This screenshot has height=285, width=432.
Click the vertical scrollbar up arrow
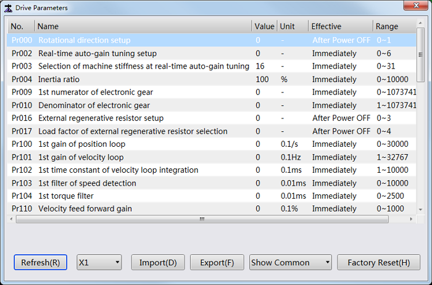[x=420, y=23]
